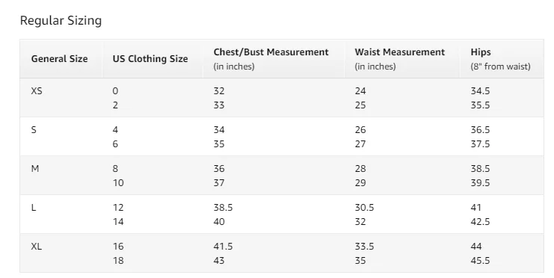Image resolution: width=554 pixels, height=278 pixels.
Task: Select the 8" from waist subtitle
Action: [501, 67]
